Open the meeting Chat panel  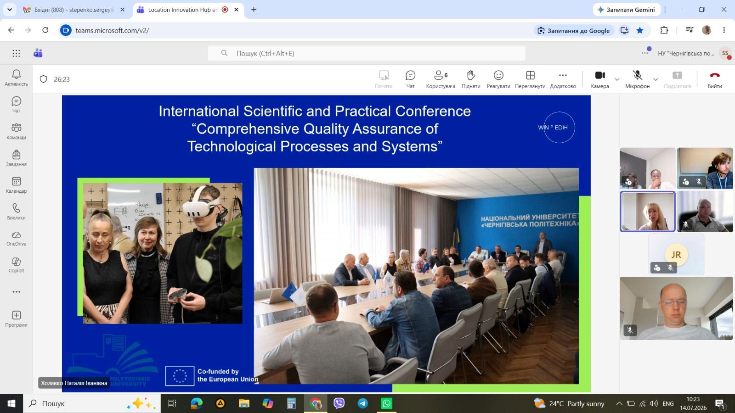coord(410,79)
